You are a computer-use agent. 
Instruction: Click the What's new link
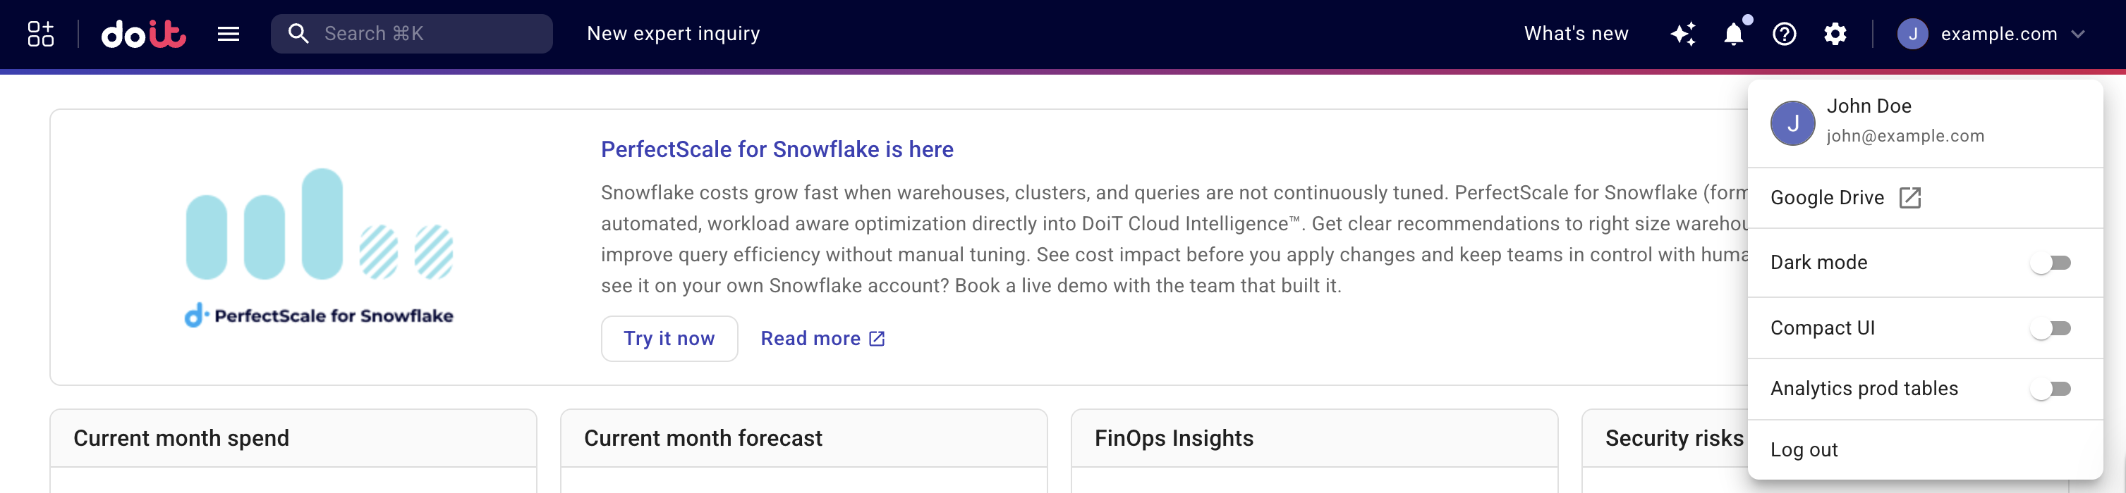1576,34
